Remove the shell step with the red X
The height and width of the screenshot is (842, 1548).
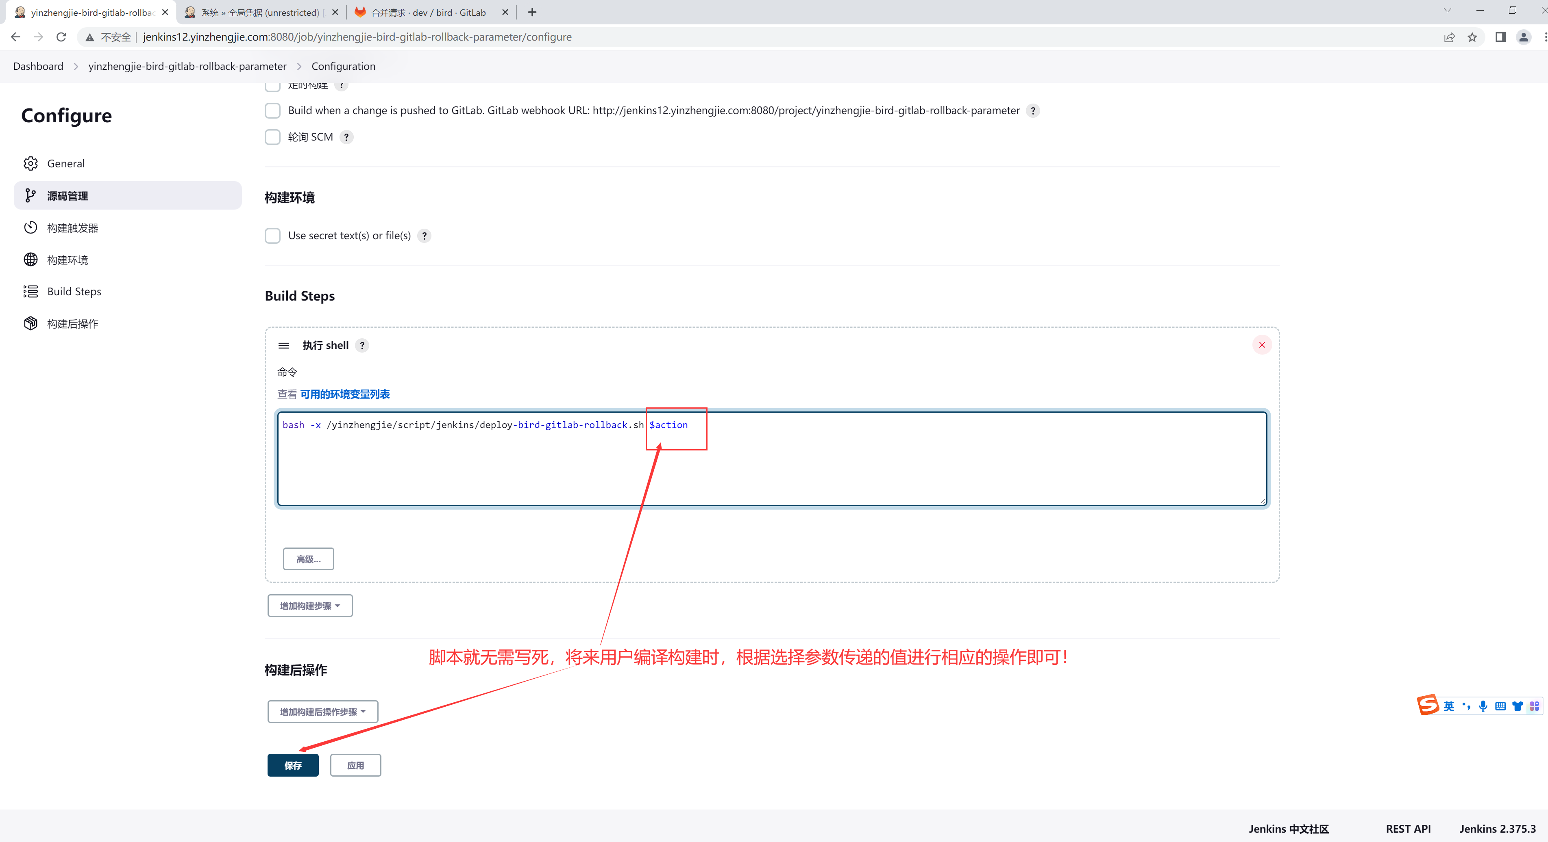tap(1261, 345)
